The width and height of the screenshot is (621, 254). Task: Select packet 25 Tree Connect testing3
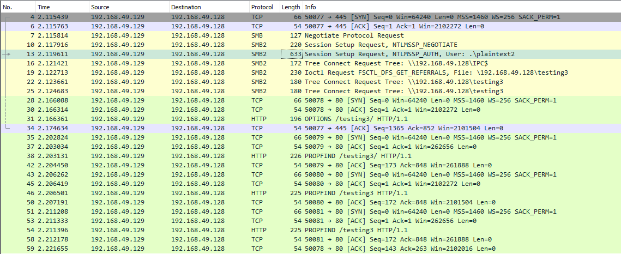pos(311,91)
